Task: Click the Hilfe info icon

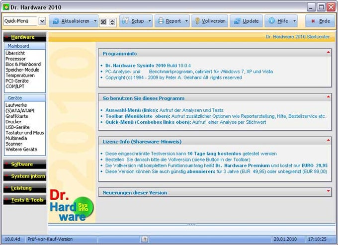Action: 272,21
